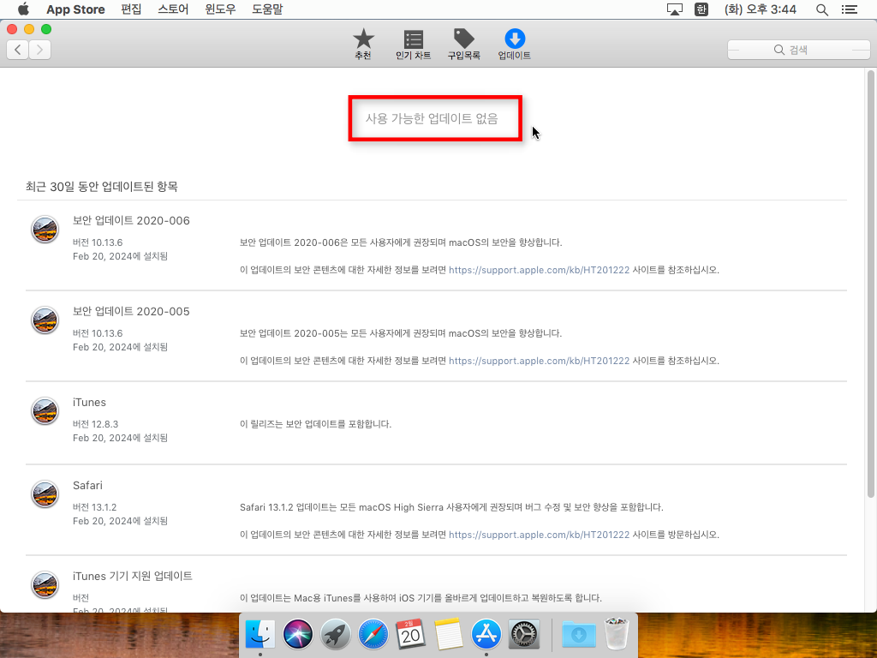The image size is (877, 658).
Task: Open the Trash in Dock
Action: pos(617,633)
